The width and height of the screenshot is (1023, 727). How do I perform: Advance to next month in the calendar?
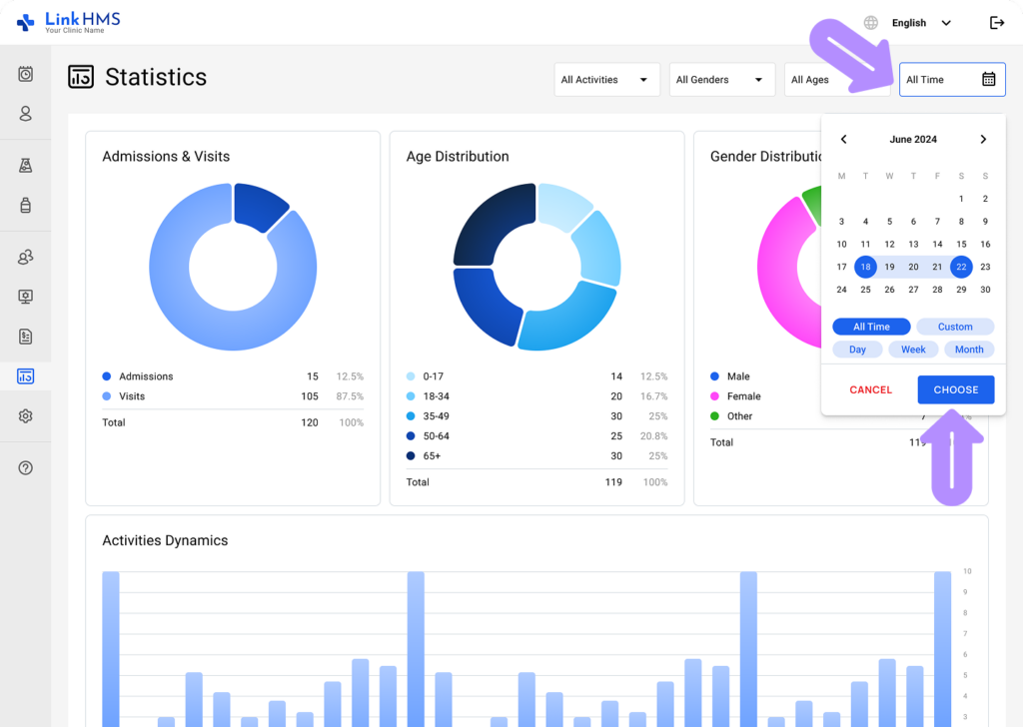coord(982,139)
